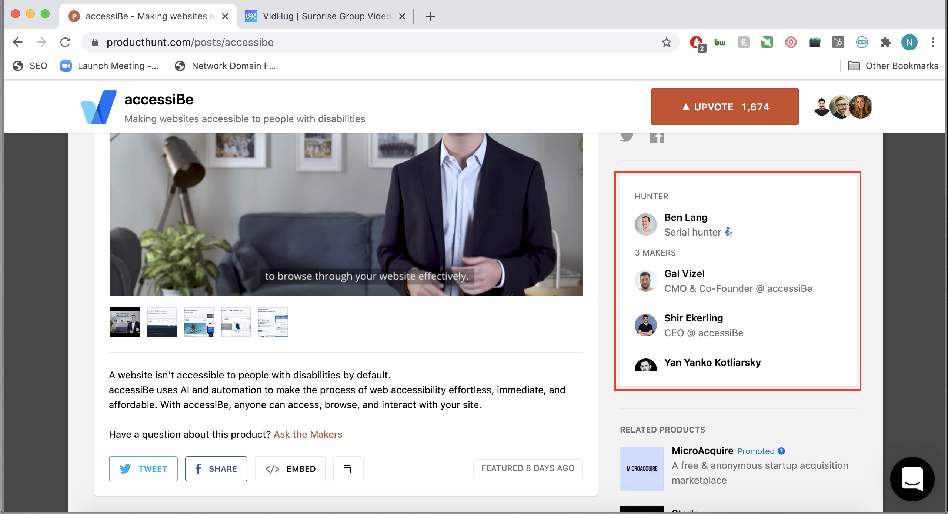Viewport: 948px width, 514px height.
Task: Click the Facebook Share button
Action: 216,469
